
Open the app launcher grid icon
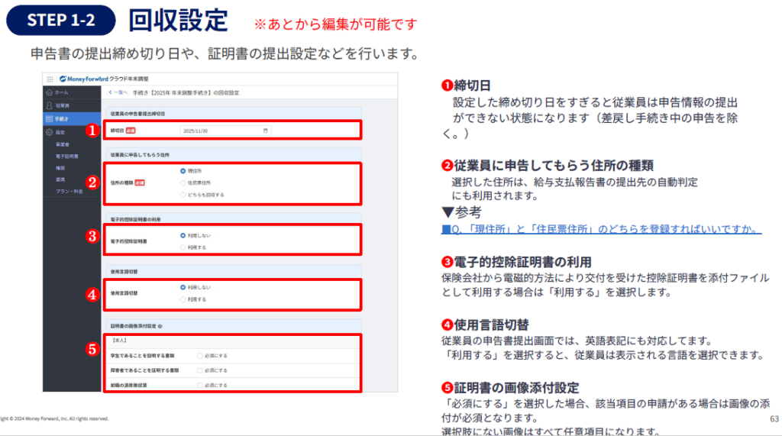click(50, 79)
